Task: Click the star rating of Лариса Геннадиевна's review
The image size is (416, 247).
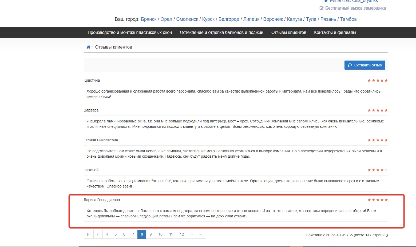Action: pos(378,200)
